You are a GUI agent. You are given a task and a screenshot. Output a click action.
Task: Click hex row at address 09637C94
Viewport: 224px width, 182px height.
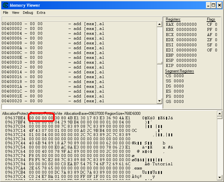(x=80, y=164)
